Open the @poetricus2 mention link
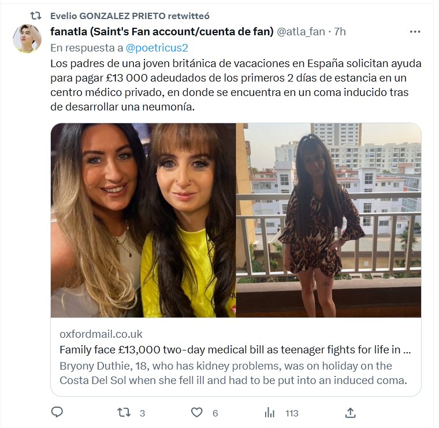The height and width of the screenshot is (428, 439). pyautogui.click(x=157, y=48)
